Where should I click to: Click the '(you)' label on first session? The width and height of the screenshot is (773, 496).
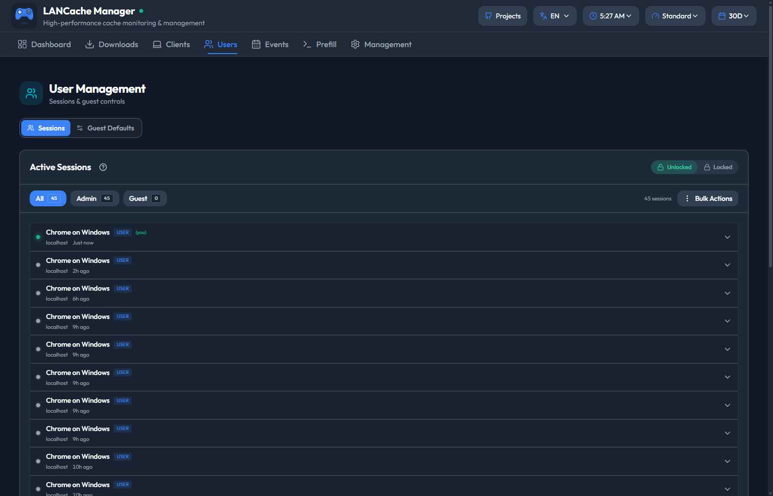pyautogui.click(x=141, y=233)
